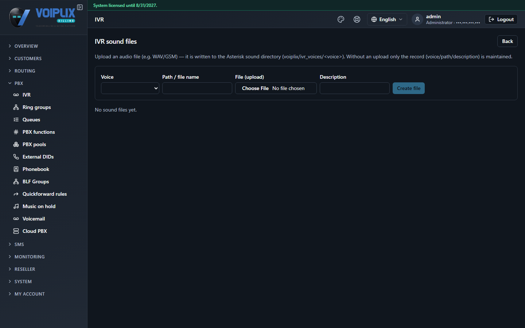Click the Create file button
525x328 pixels.
pos(409,88)
